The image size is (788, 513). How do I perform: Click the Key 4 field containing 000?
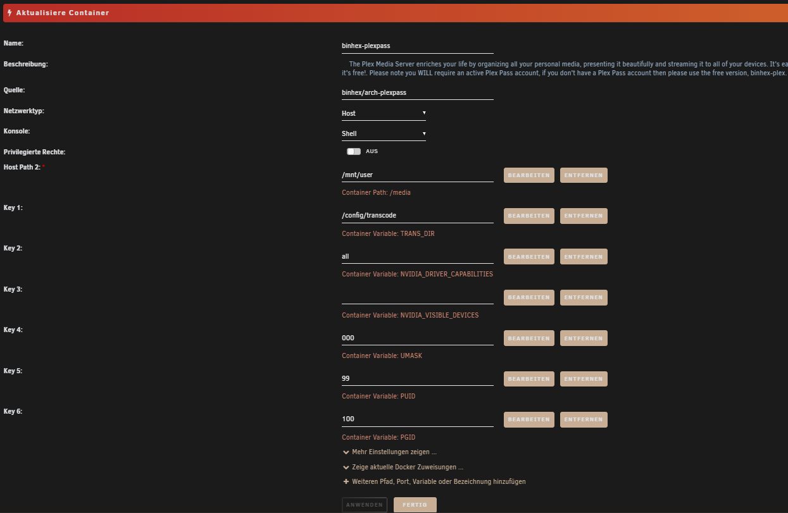[x=418, y=338]
